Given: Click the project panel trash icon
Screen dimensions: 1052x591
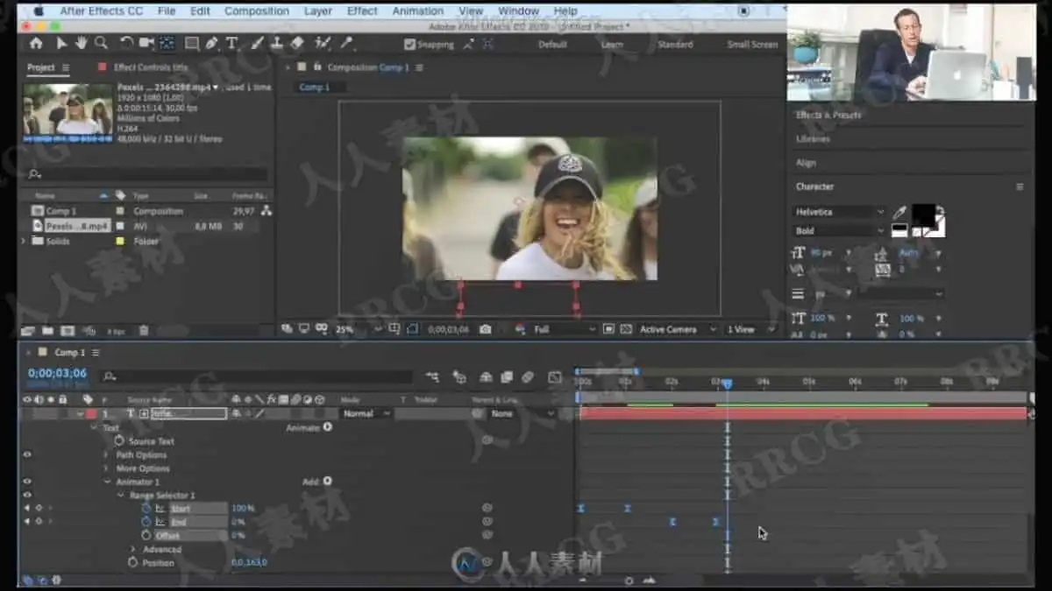Looking at the screenshot, I should click(x=144, y=331).
